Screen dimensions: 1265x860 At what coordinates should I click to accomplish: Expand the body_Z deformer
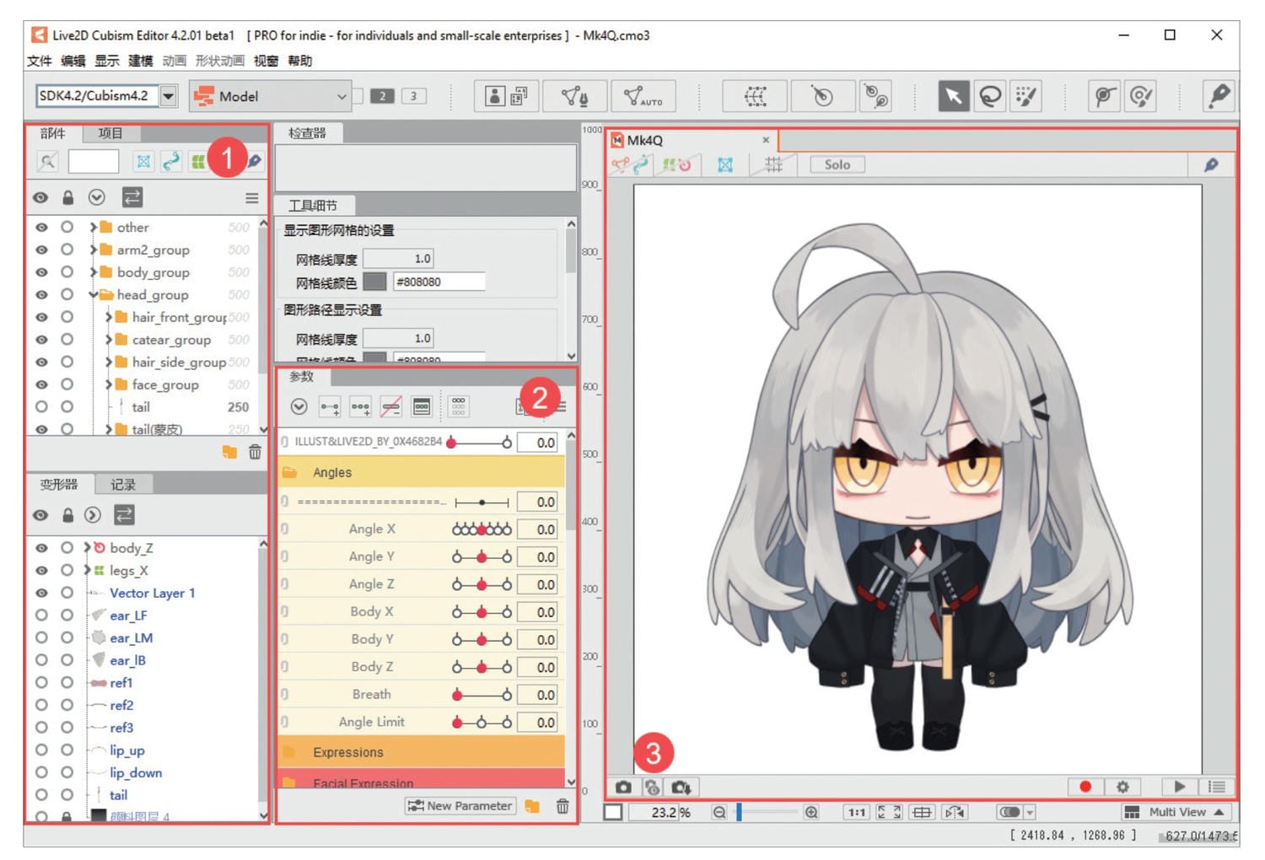point(86,547)
